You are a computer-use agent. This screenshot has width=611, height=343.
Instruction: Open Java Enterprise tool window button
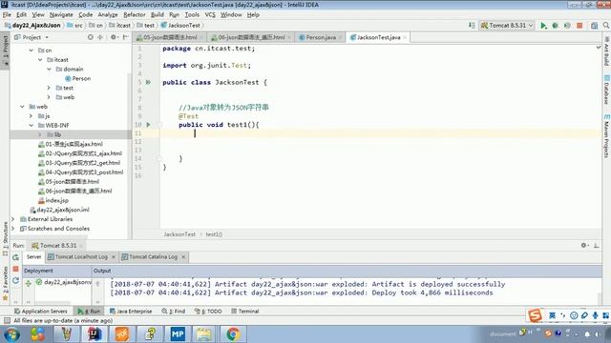pyautogui.click(x=131, y=312)
